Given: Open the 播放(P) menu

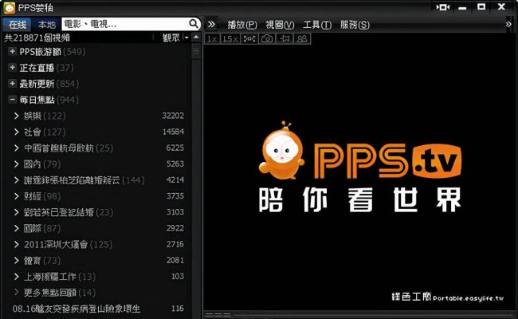Looking at the screenshot, I should 242,25.
